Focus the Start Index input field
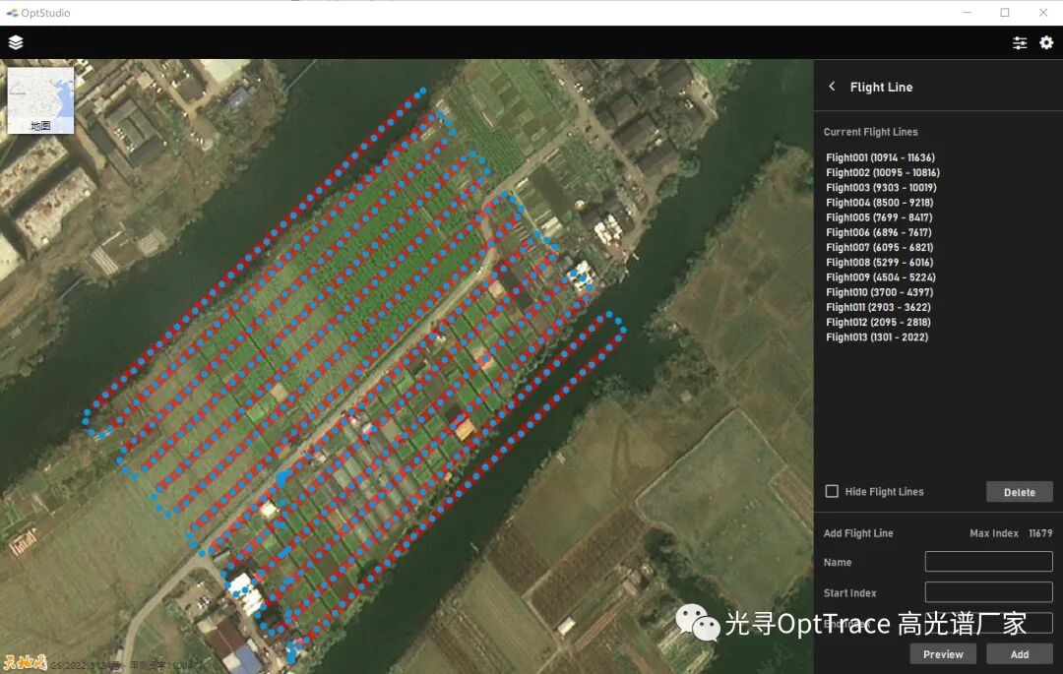The height and width of the screenshot is (674, 1063). click(x=988, y=592)
